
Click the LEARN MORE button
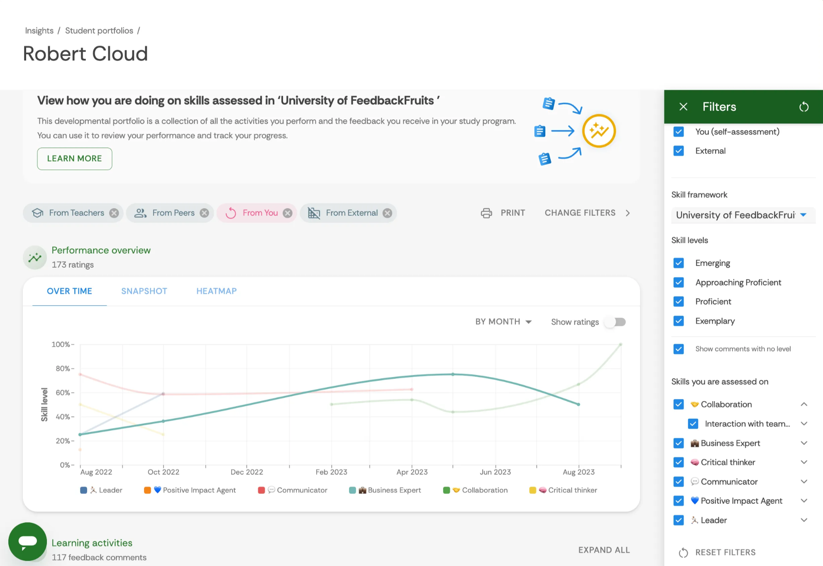pyautogui.click(x=74, y=159)
